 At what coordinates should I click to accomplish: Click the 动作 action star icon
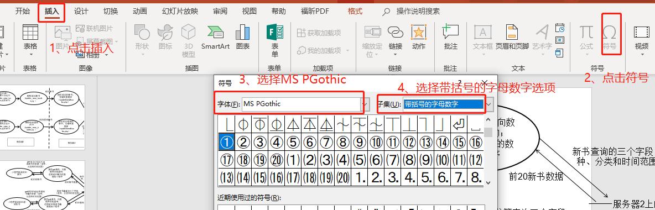pyautogui.click(x=419, y=32)
